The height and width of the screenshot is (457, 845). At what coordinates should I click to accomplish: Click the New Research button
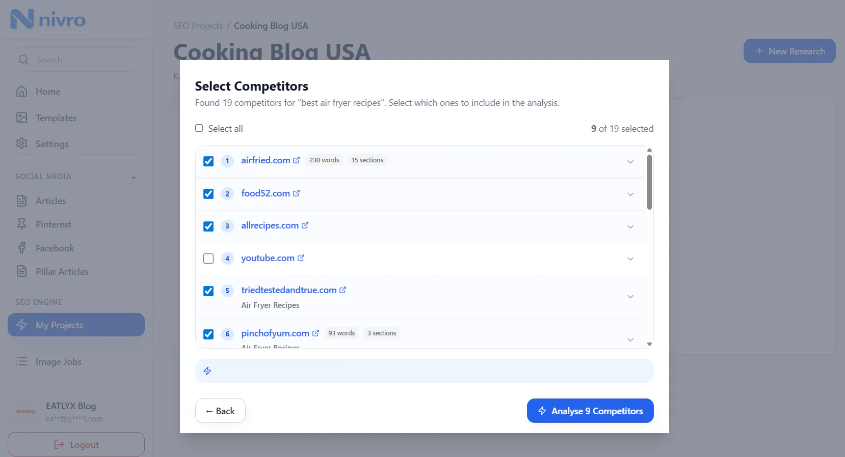point(789,51)
